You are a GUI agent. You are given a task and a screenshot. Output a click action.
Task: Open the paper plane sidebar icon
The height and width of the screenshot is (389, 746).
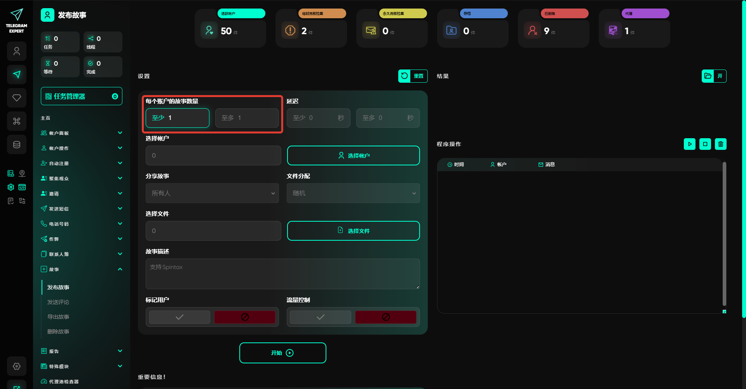tap(17, 75)
